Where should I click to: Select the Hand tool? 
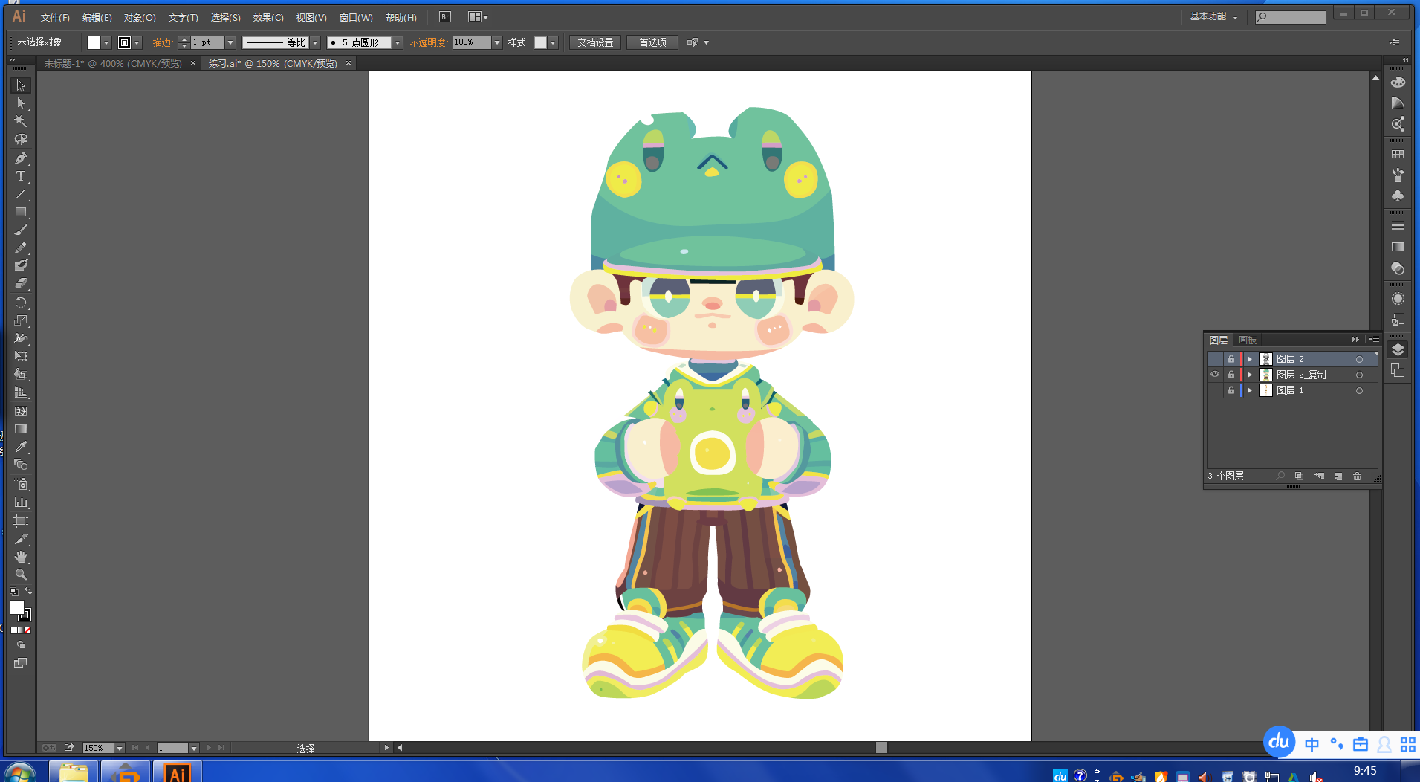point(21,557)
